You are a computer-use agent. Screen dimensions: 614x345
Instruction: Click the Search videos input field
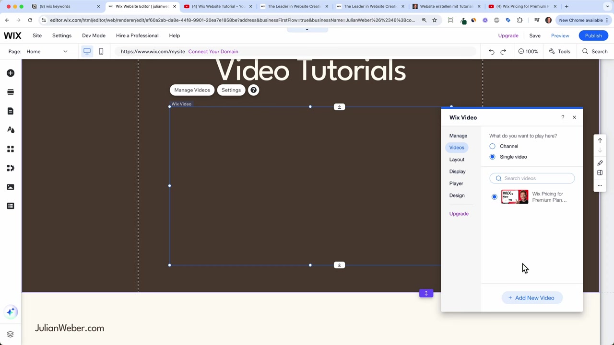532,178
